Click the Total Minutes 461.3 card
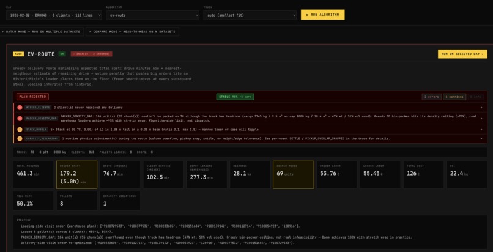The width and height of the screenshot is (493, 252). [x=33, y=175]
